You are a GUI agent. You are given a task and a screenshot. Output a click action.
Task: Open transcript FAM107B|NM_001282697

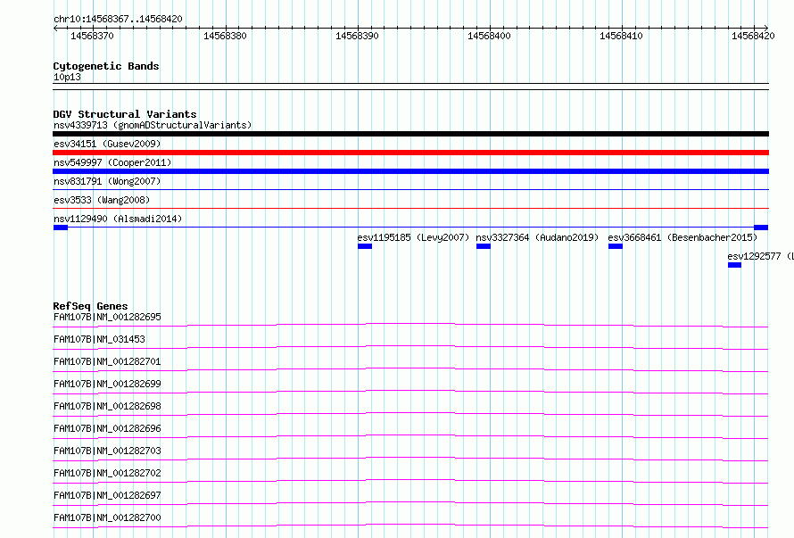pos(107,495)
